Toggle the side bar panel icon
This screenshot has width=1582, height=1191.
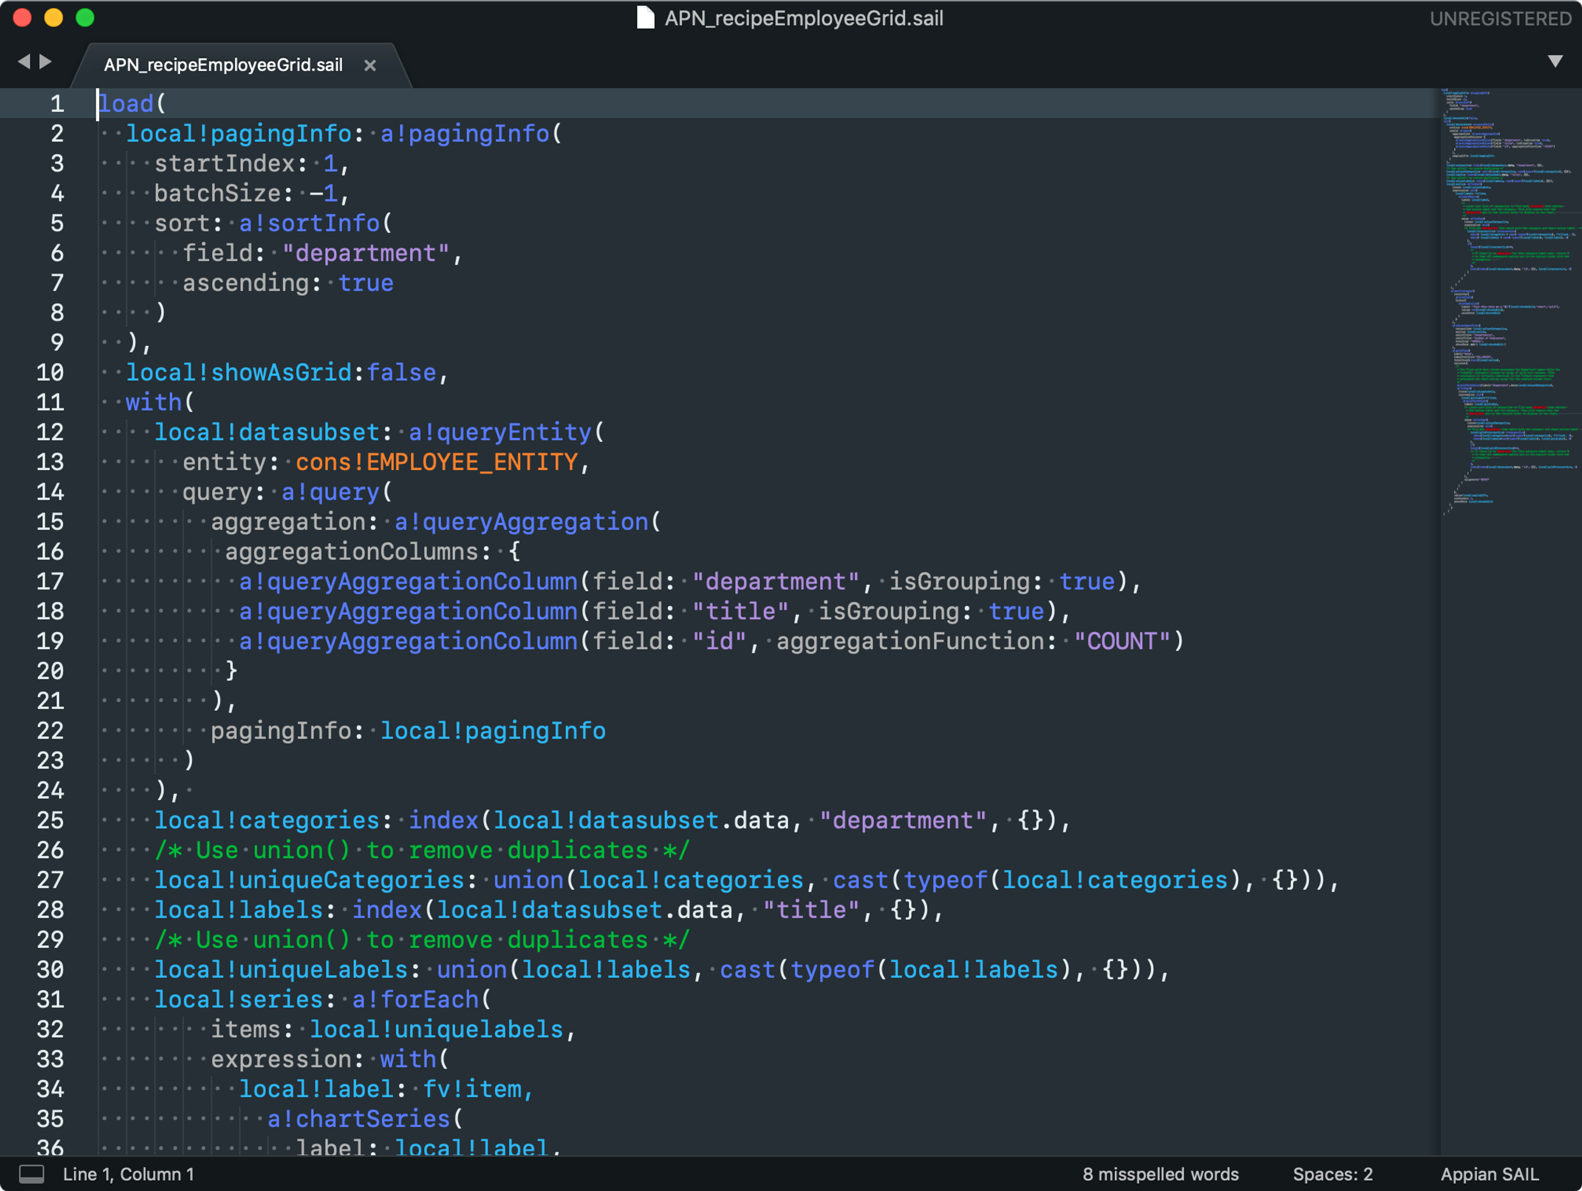click(x=31, y=1174)
